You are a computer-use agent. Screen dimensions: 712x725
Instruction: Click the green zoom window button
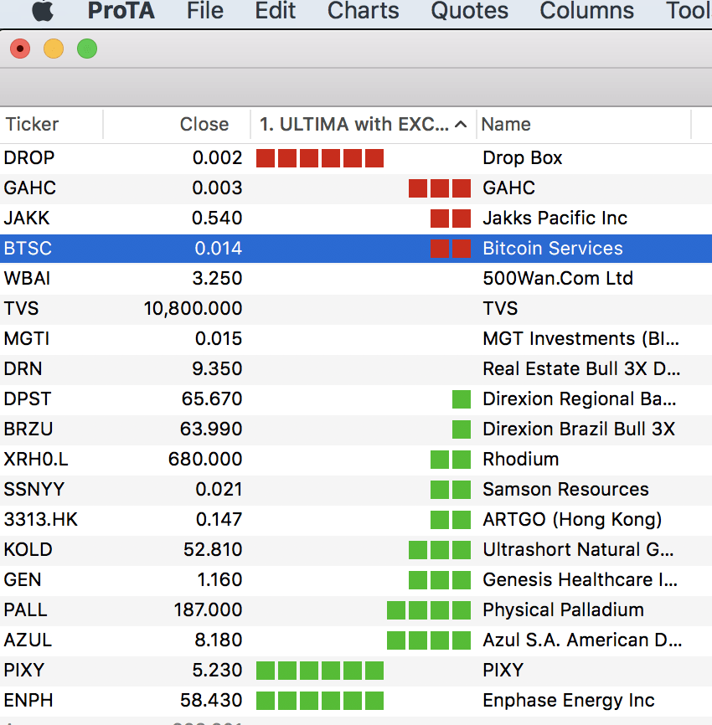click(87, 49)
